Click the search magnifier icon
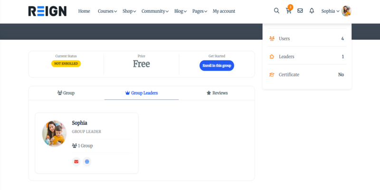 pos(276,11)
